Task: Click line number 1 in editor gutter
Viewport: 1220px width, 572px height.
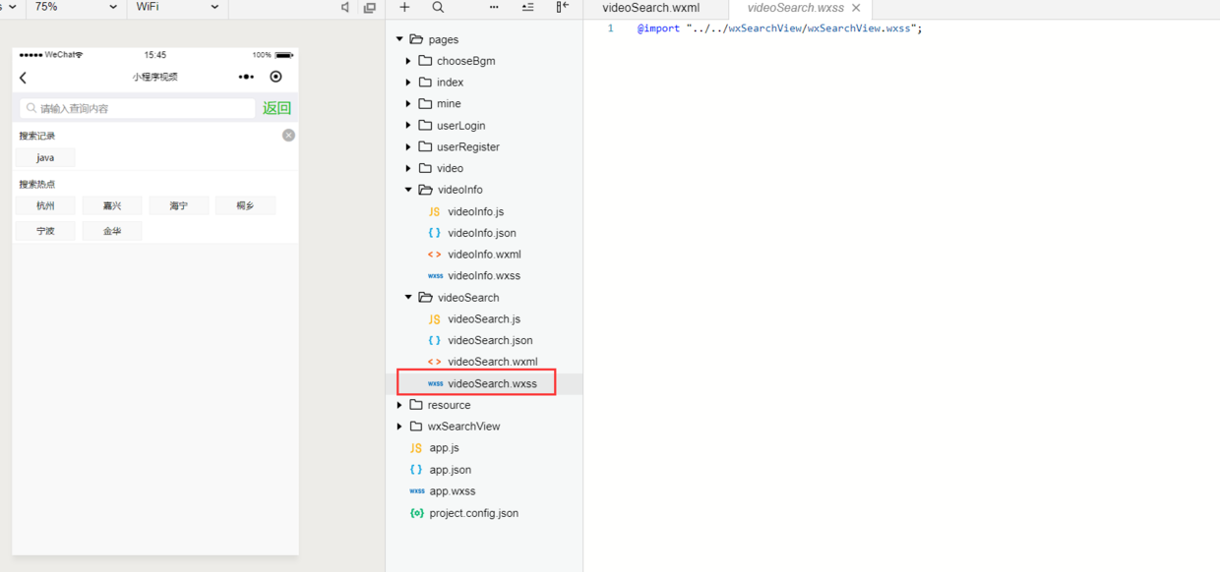Action: 610,29
